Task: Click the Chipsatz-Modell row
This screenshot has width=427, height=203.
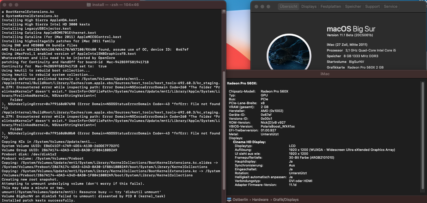Action: 258,91
